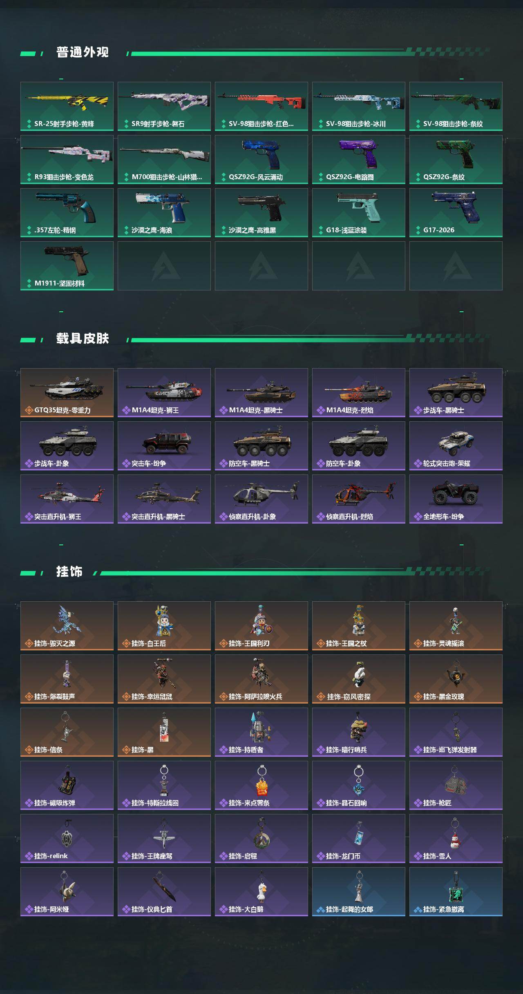Open the 全地形车-纷争 ATV skin
This screenshot has height=994, width=523.
[456, 499]
